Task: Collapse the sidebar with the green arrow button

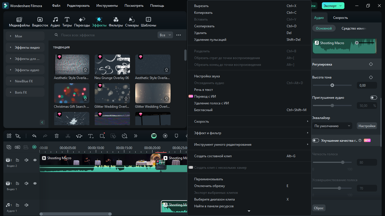Action: click(x=42, y=122)
